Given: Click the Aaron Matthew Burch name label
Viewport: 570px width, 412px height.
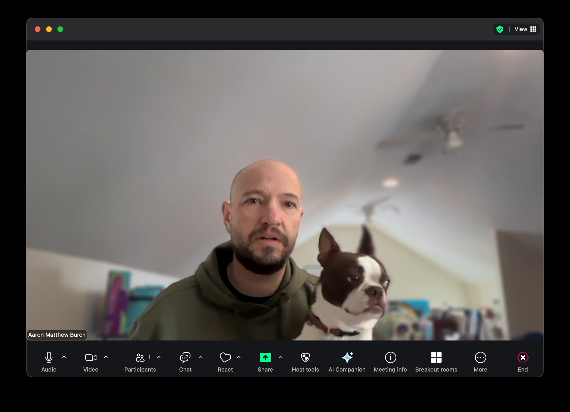Looking at the screenshot, I should [57, 335].
